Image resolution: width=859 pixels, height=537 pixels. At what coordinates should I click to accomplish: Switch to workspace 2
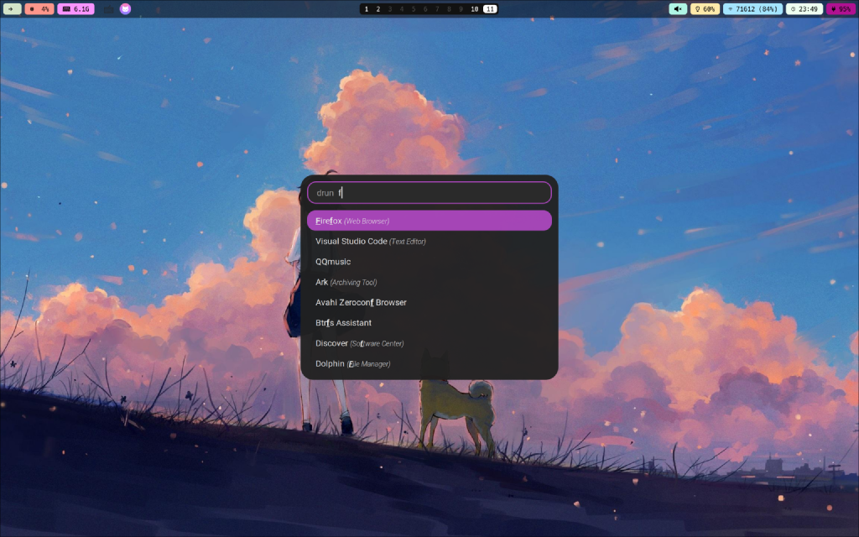tap(378, 8)
